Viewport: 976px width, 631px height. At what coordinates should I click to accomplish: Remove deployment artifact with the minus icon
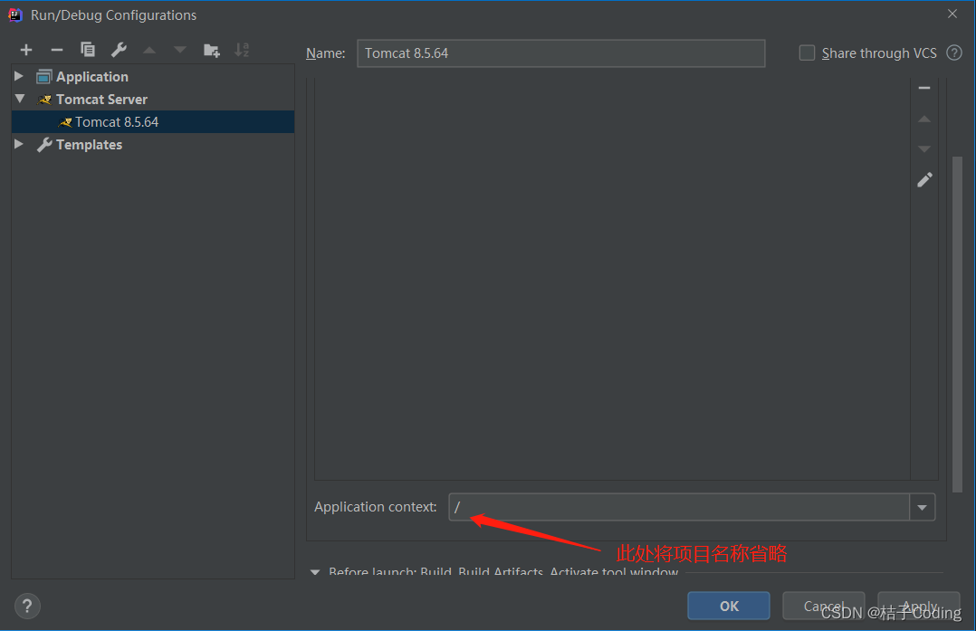(x=924, y=89)
